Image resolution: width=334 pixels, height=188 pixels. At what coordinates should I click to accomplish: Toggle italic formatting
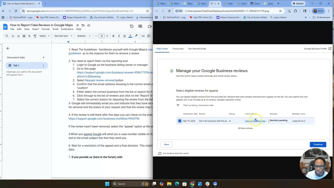pos(119,36)
